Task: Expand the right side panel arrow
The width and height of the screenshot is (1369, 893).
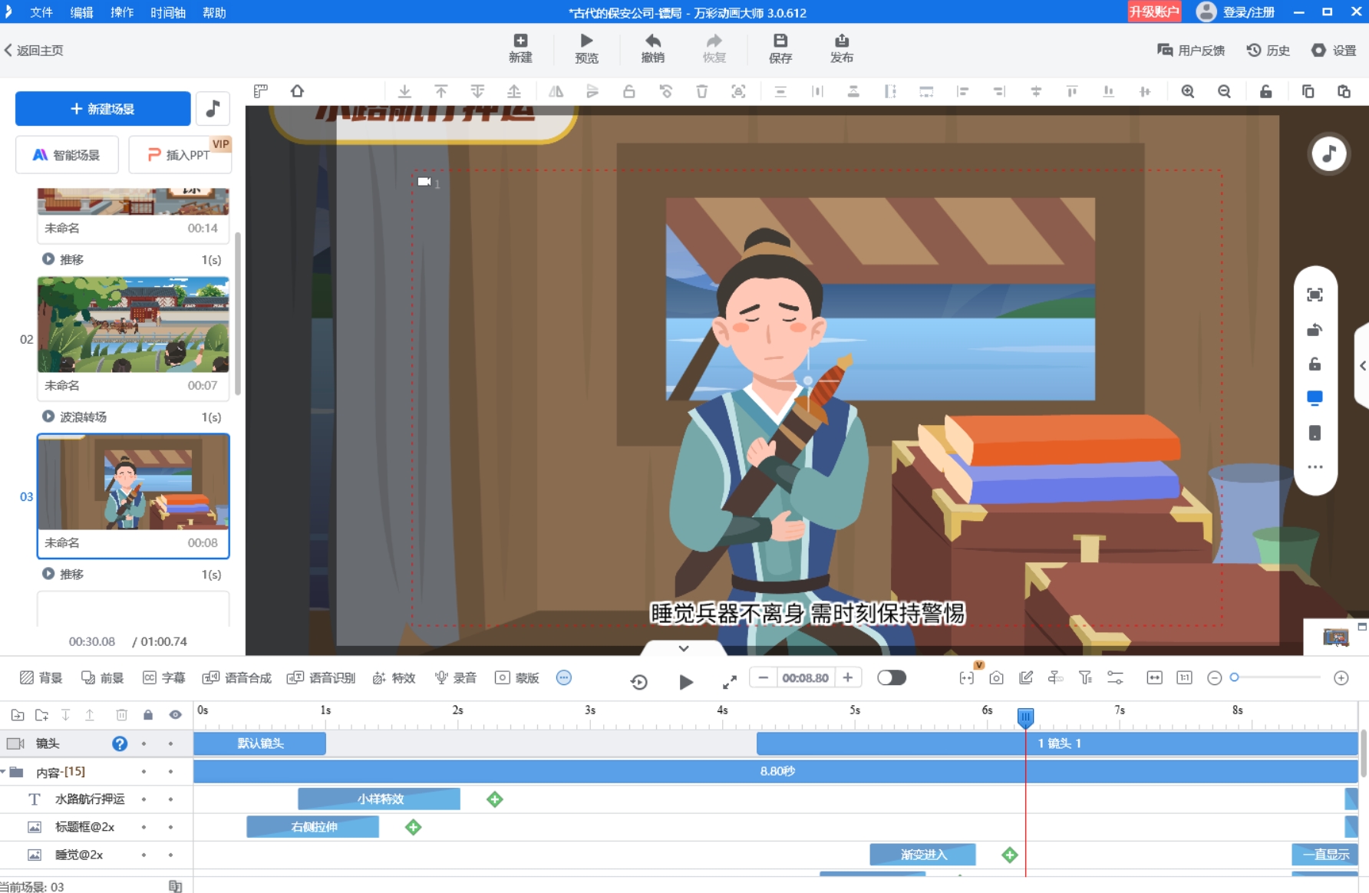Action: (x=1362, y=366)
